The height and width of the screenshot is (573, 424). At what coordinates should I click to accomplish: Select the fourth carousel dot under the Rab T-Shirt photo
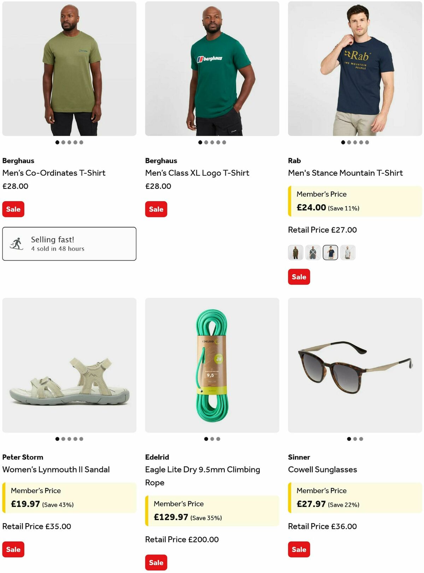pos(361,142)
